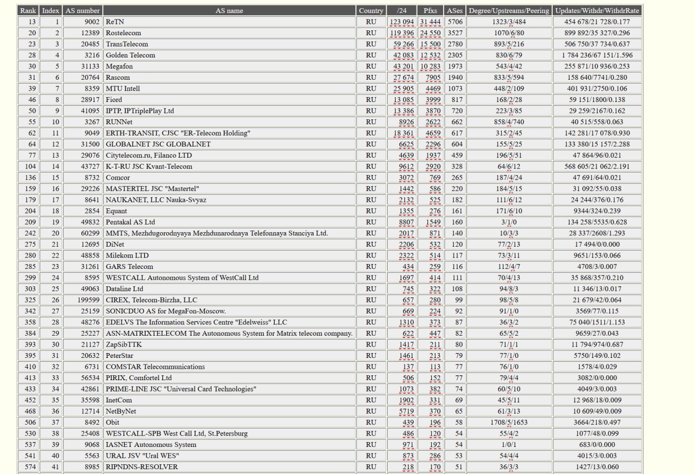The height and width of the screenshot is (474, 695).
Task: Click ASN-MATRIXTELECOM name cell
Action: (x=229, y=333)
